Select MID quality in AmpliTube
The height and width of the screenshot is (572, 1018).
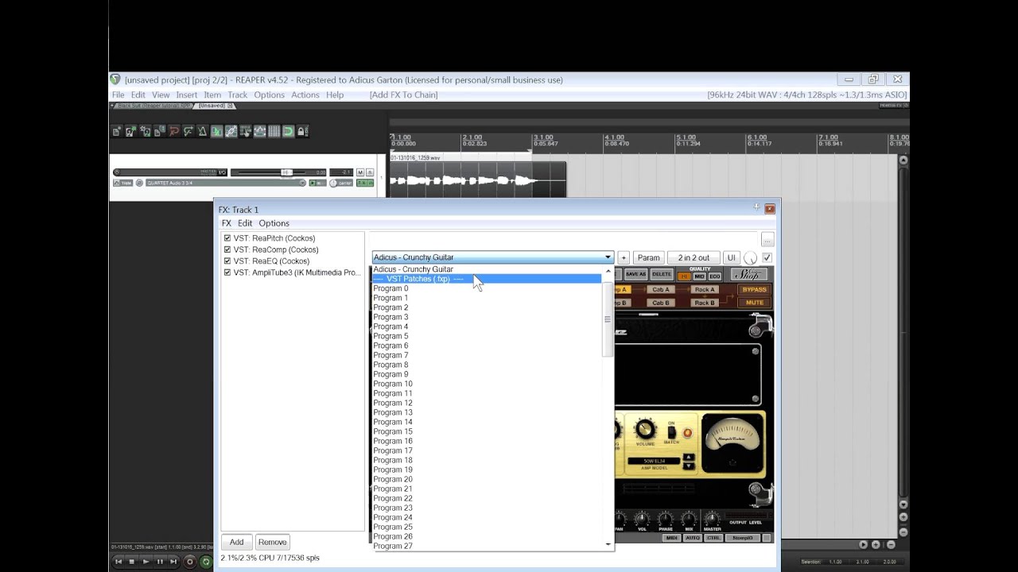pyautogui.click(x=700, y=276)
